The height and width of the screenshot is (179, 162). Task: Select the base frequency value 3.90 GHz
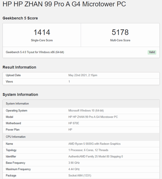(x=74, y=163)
